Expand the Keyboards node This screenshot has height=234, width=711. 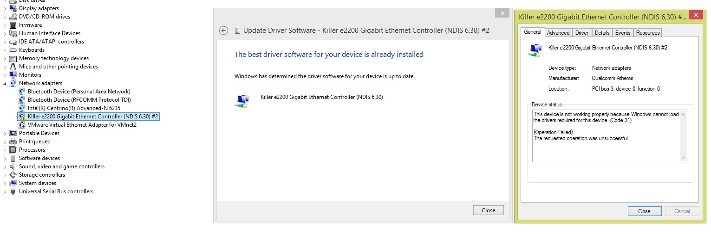5,50
